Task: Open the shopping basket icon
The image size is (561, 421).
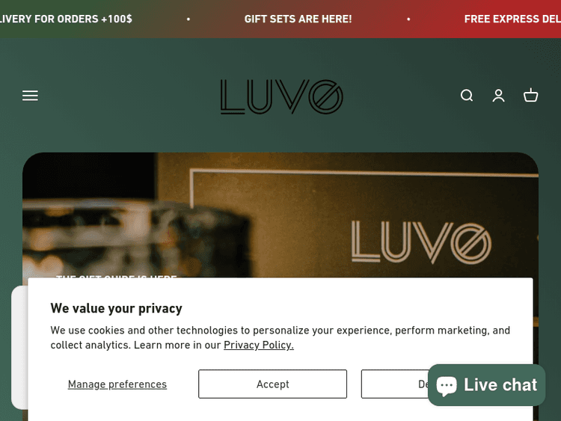Action: (530, 96)
